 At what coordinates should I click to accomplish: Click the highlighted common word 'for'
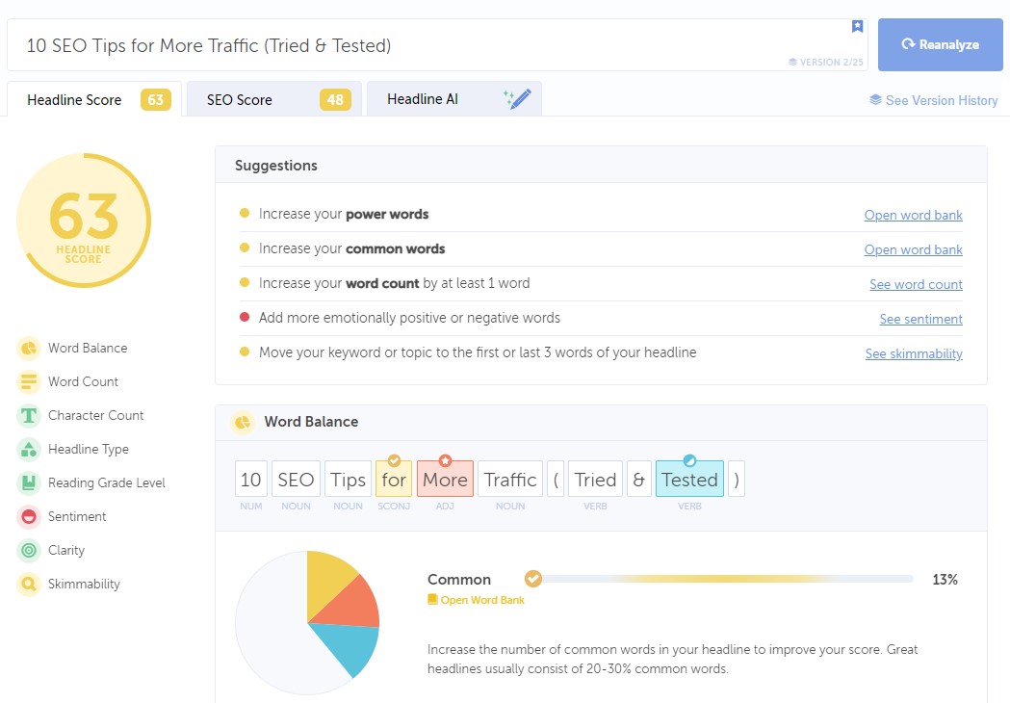click(394, 479)
